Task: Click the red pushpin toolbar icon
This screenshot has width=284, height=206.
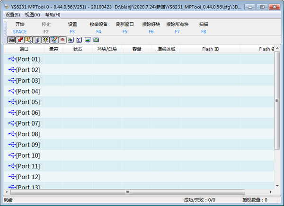Action: point(20,40)
